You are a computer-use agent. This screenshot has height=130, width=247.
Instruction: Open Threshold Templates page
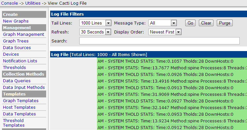click(x=14, y=123)
